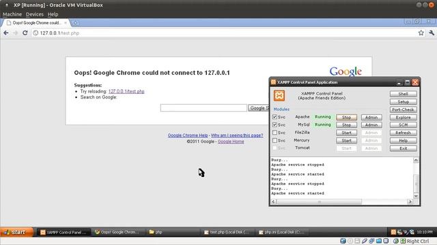
Task: Click the system tray clock 10:10 PM
Action: [425, 232]
